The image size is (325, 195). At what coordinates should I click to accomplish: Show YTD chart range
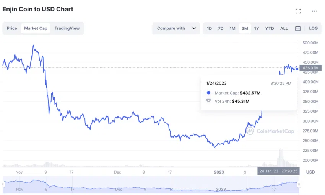pyautogui.click(x=270, y=28)
